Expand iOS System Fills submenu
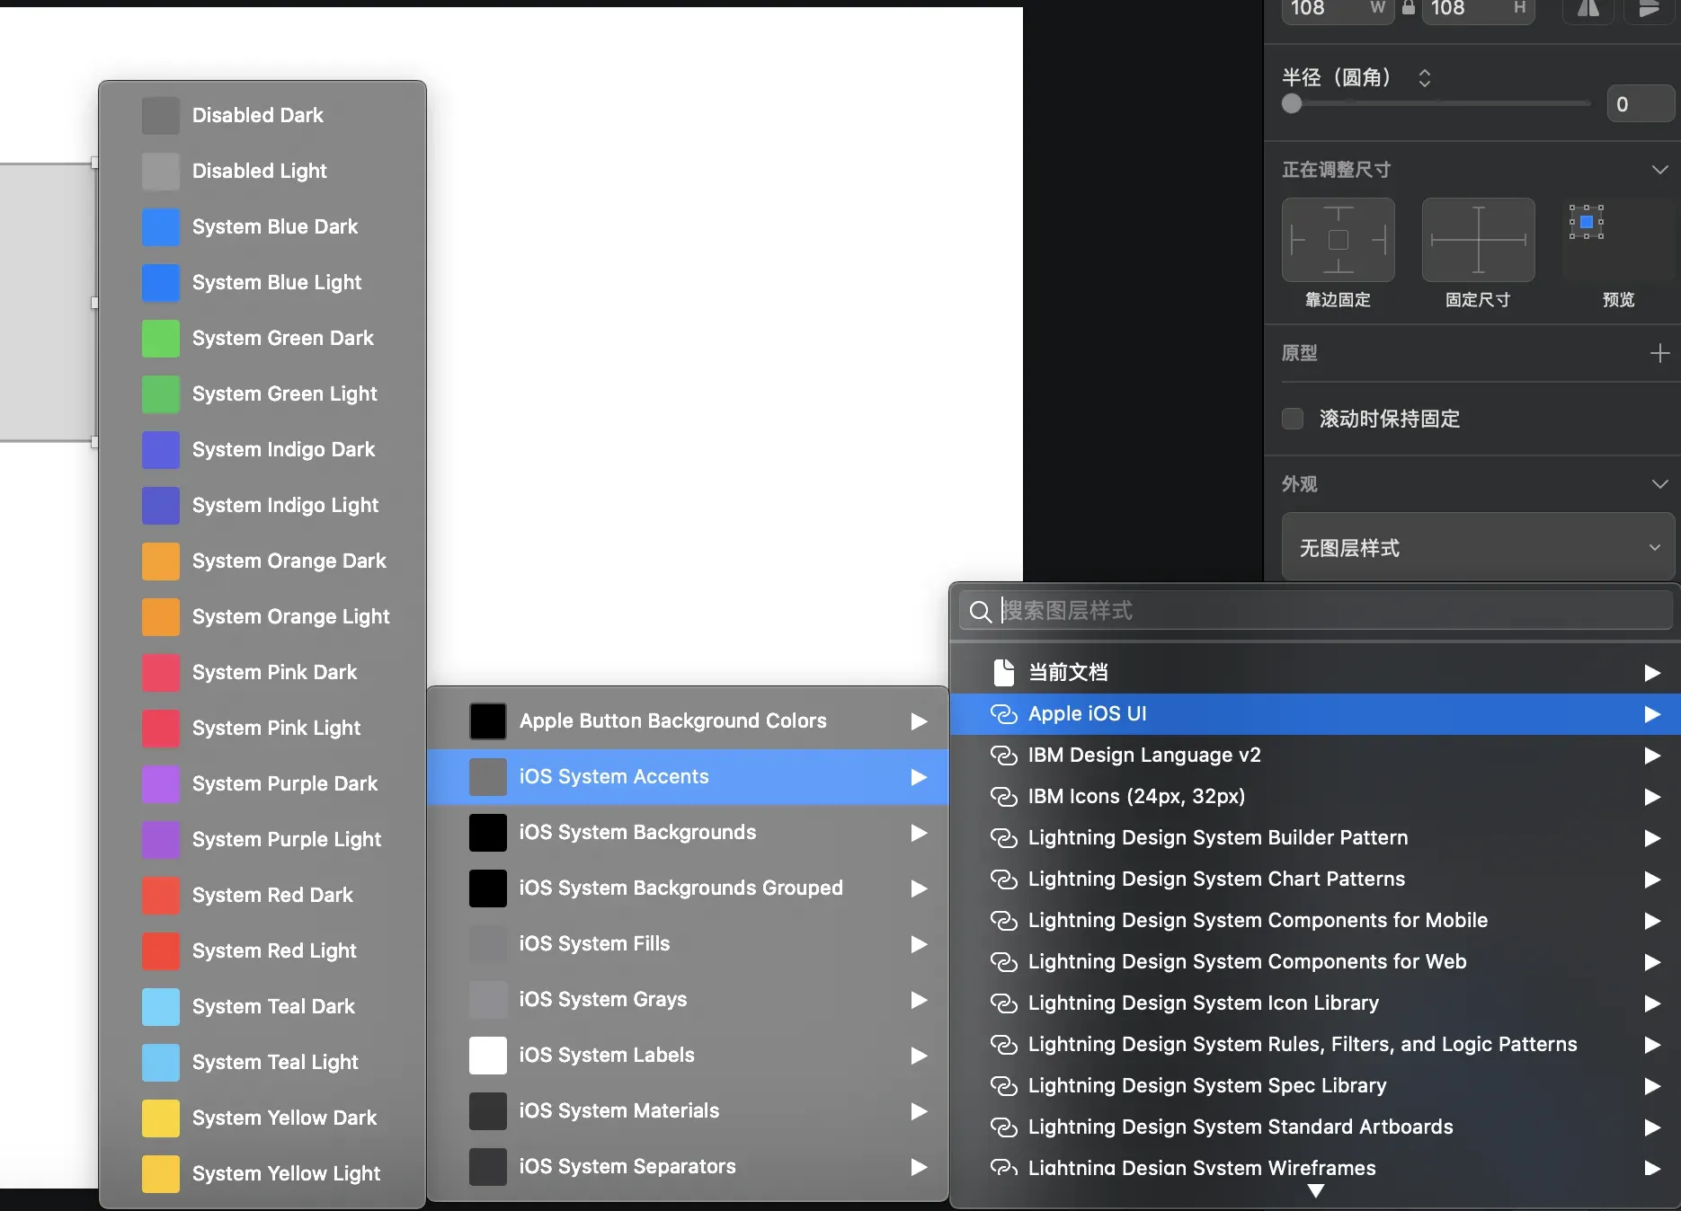The width and height of the screenshot is (1681, 1211). tap(688, 943)
